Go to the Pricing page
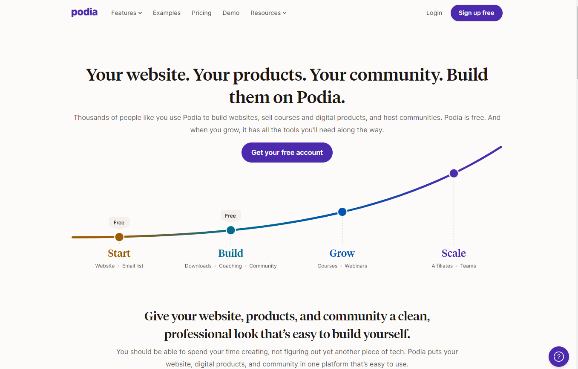578x369 pixels. (201, 13)
